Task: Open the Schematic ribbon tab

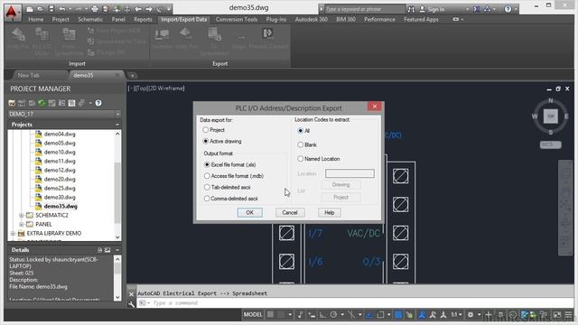Action: coord(90,19)
